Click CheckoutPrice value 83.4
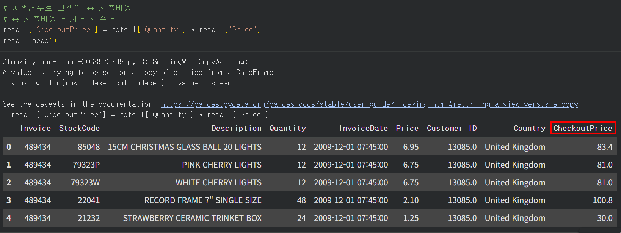The image size is (621, 233). point(605,147)
